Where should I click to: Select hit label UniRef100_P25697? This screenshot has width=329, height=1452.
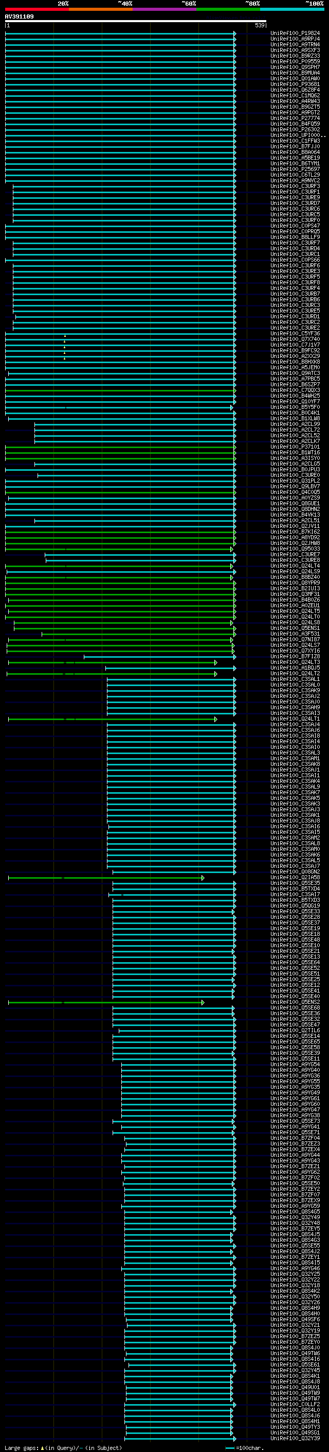(295, 169)
